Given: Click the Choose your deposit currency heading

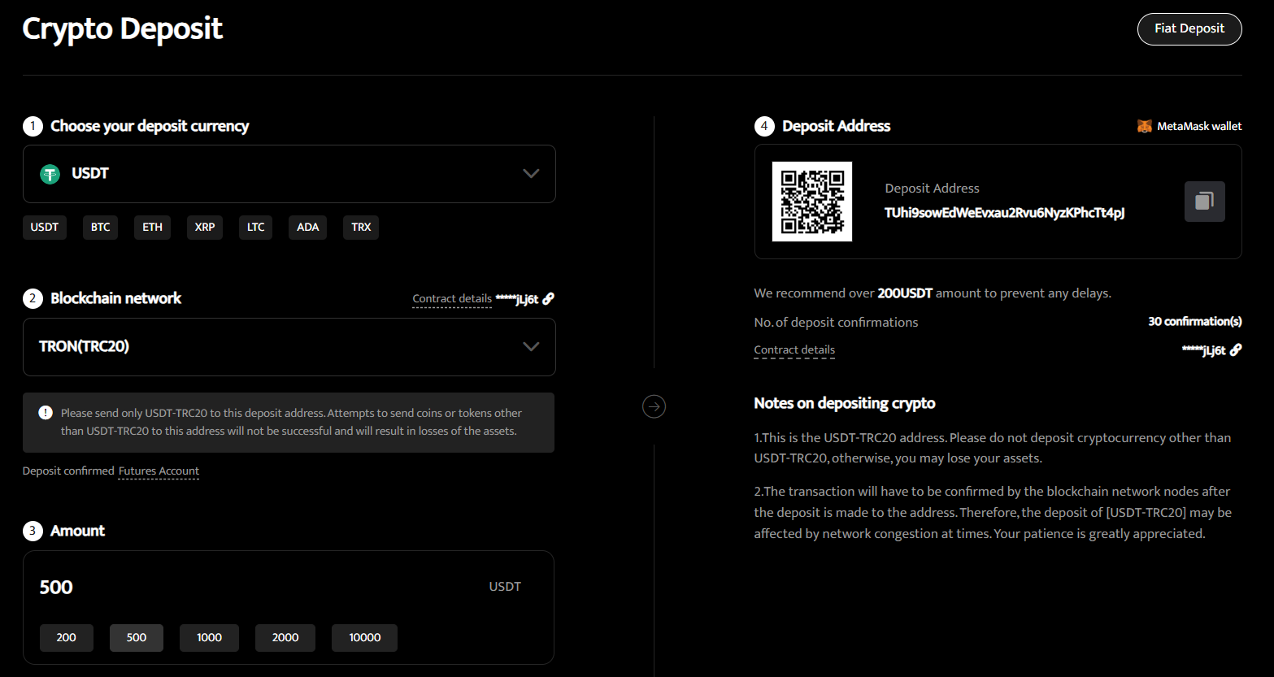Looking at the screenshot, I should pyautogui.click(x=150, y=127).
